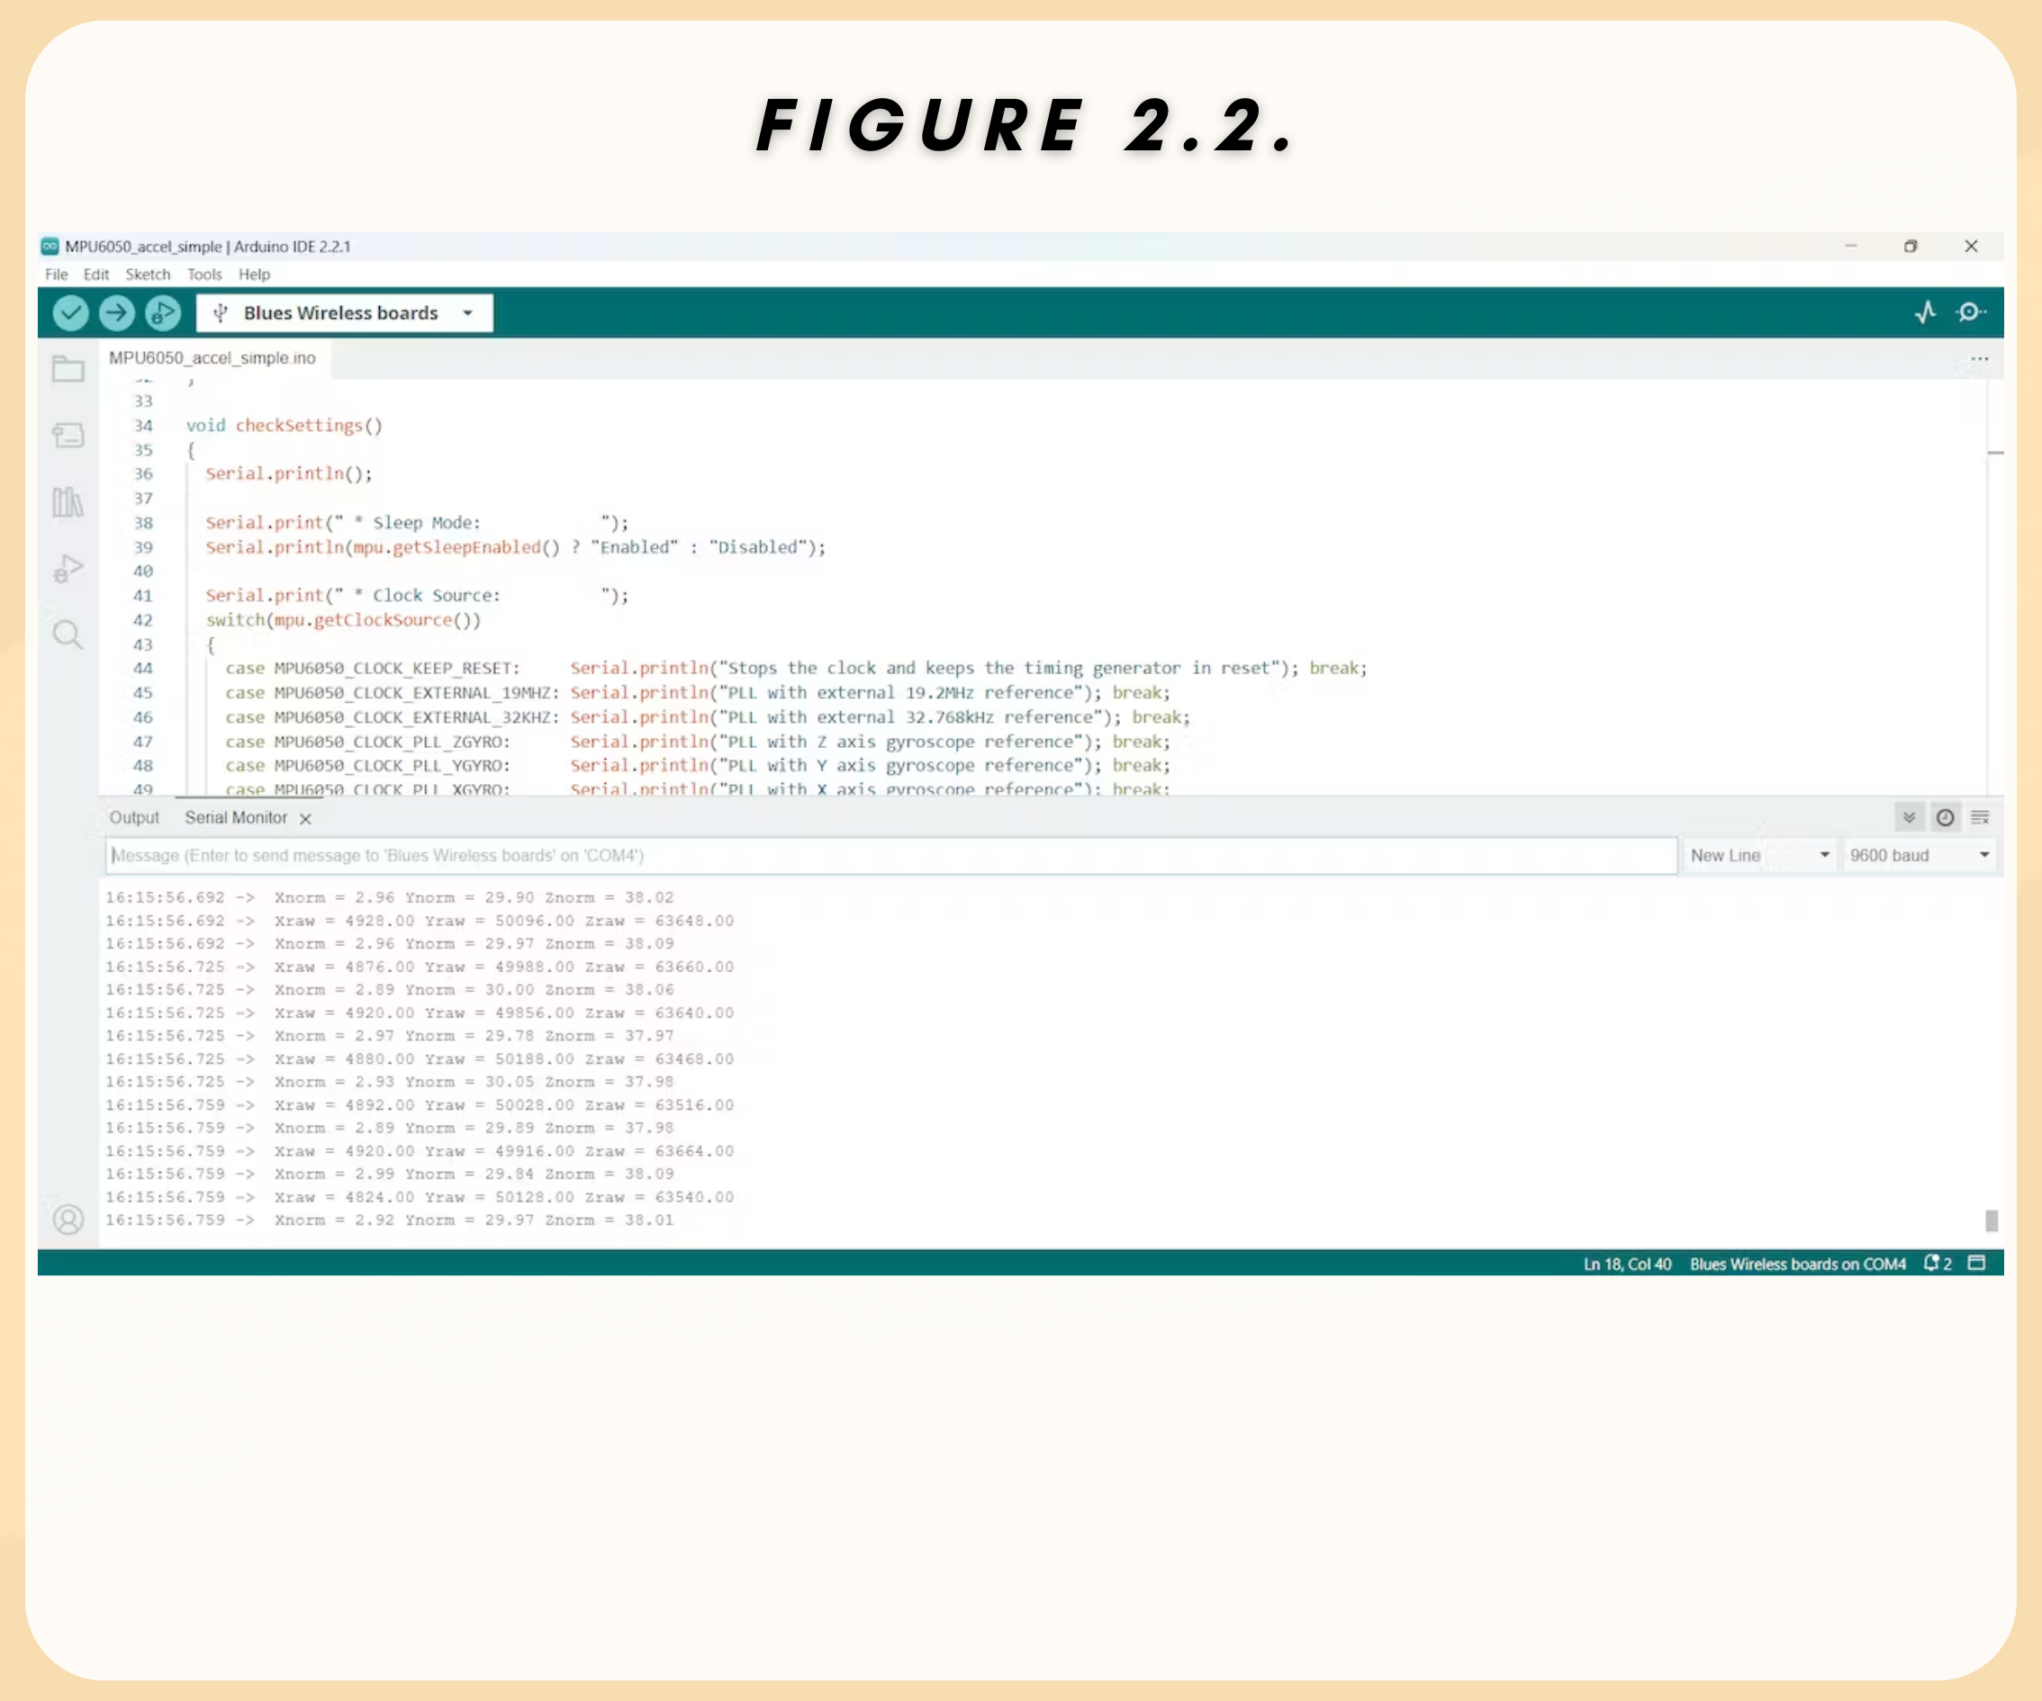
Task: Open Serial Monitor magnifier icon in toolbar
Action: click(x=1971, y=312)
